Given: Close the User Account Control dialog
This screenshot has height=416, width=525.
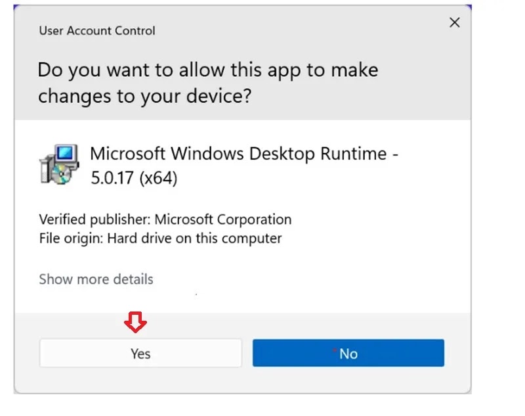Looking at the screenshot, I should [454, 23].
